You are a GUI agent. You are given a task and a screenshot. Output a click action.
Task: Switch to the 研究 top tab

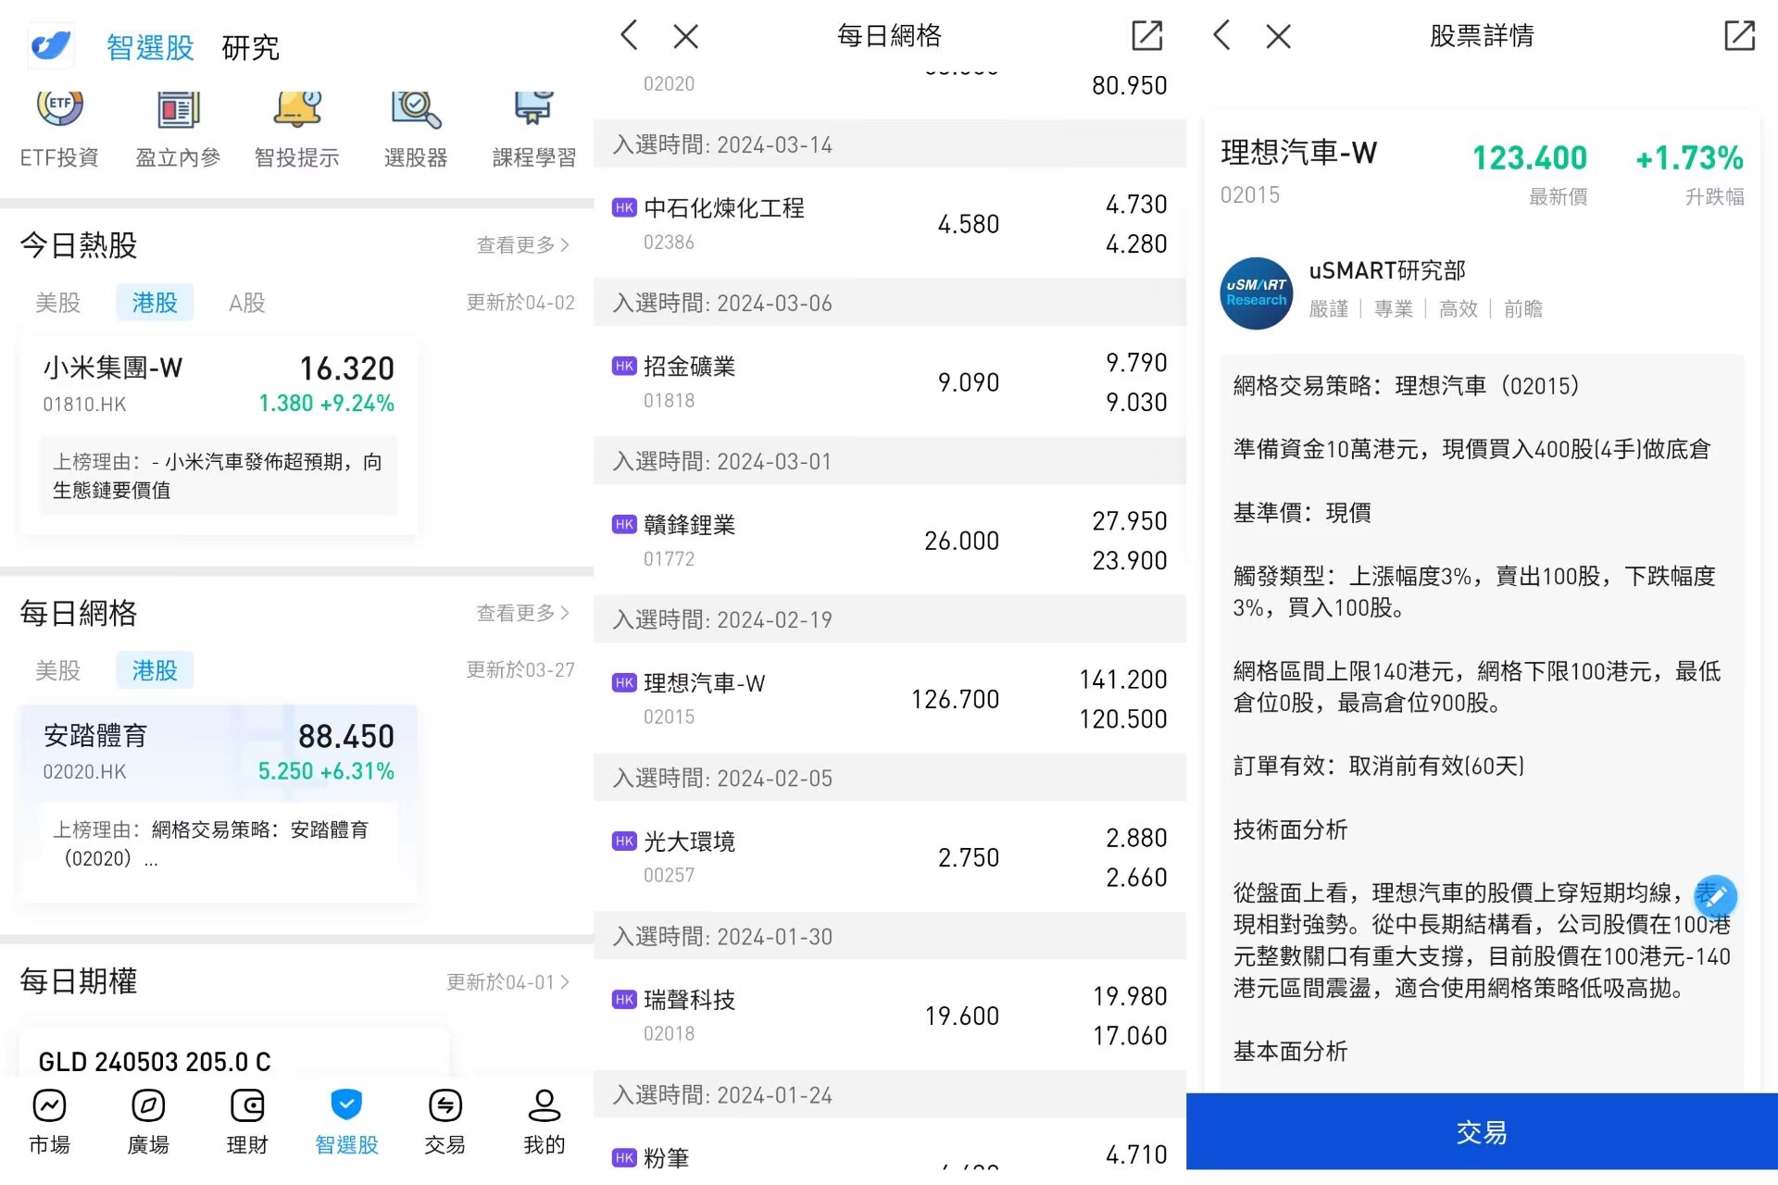click(250, 47)
